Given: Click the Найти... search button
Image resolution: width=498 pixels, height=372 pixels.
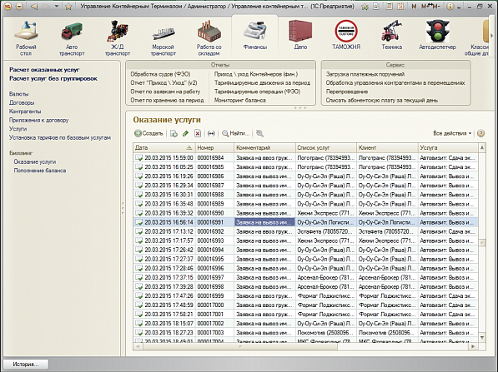Looking at the screenshot, I should pos(235,133).
